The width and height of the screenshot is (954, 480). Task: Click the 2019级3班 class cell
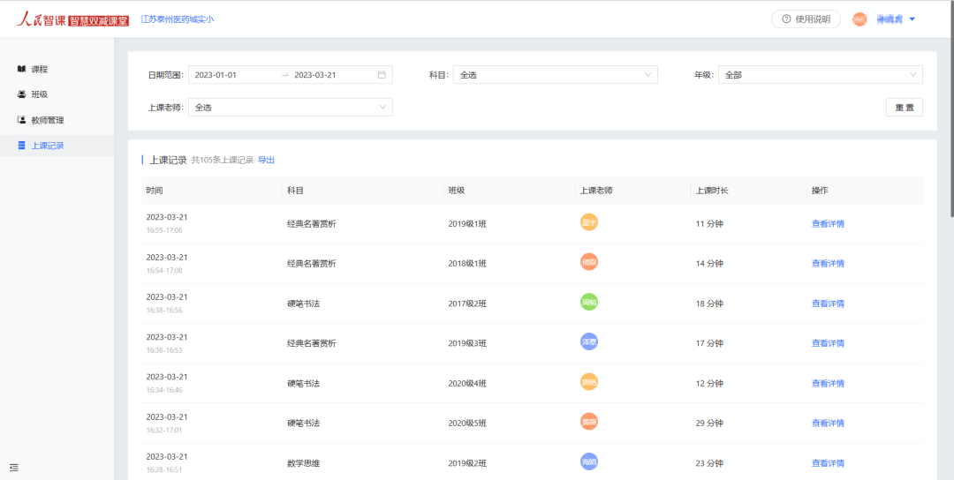click(x=467, y=343)
